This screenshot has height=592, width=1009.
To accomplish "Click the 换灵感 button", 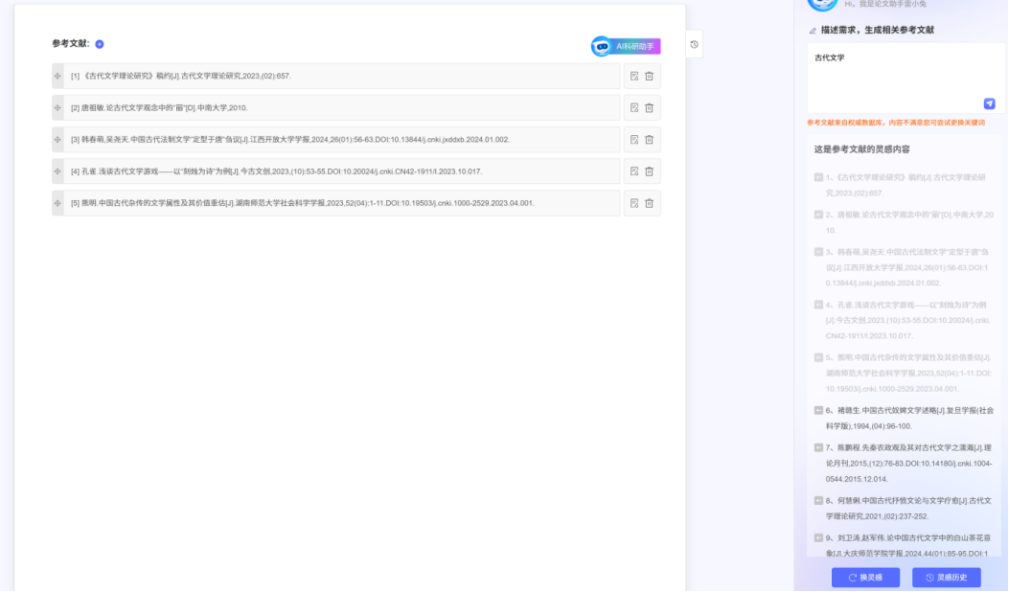I will click(x=865, y=577).
